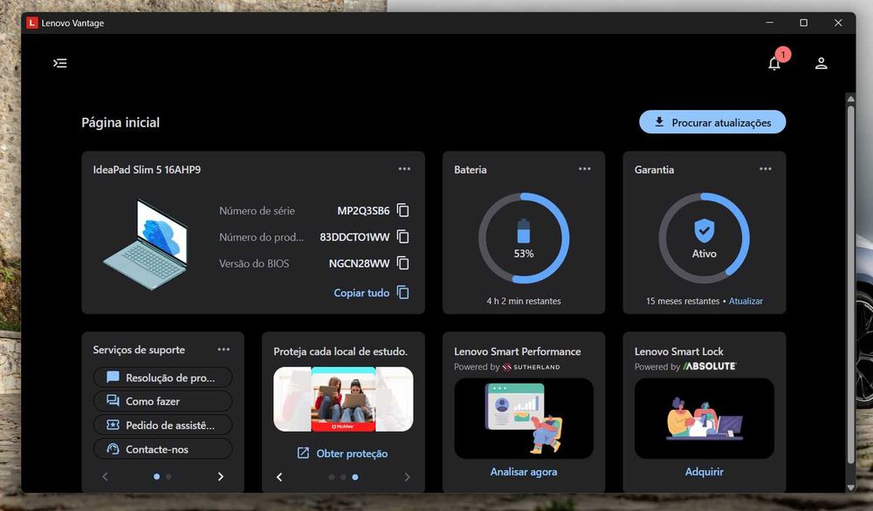Click the McAfee students promo image
The image size is (873, 511).
(x=343, y=399)
